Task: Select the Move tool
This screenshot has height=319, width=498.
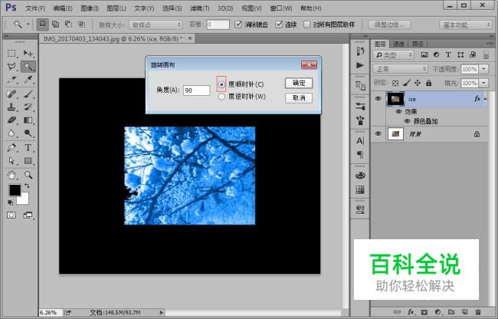Action: [28, 53]
